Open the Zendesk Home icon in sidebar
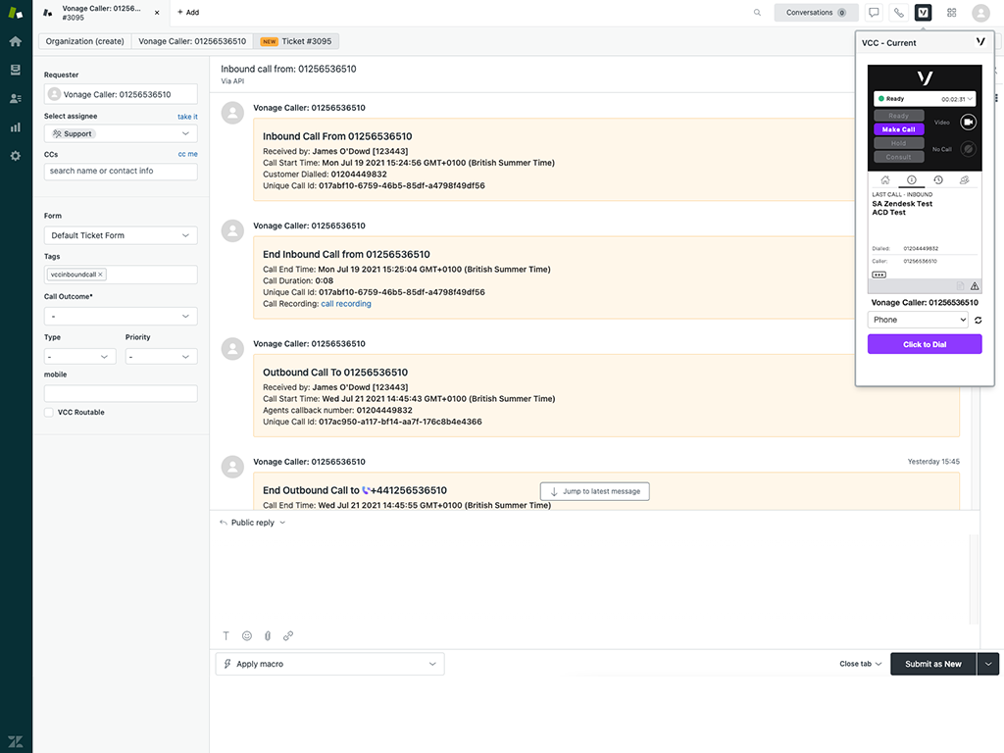Viewport: 1004px width, 753px height. [16, 41]
